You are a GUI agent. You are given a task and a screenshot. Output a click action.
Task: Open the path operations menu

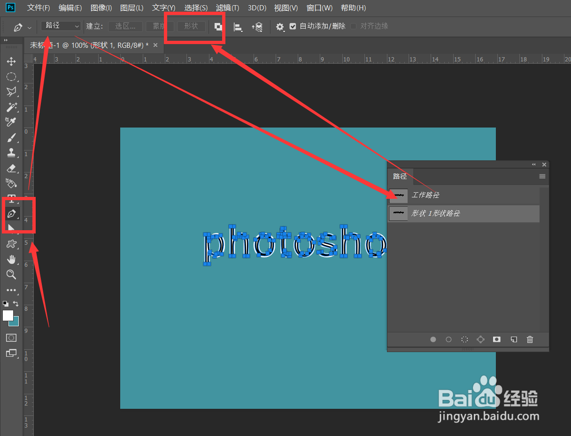tap(218, 27)
